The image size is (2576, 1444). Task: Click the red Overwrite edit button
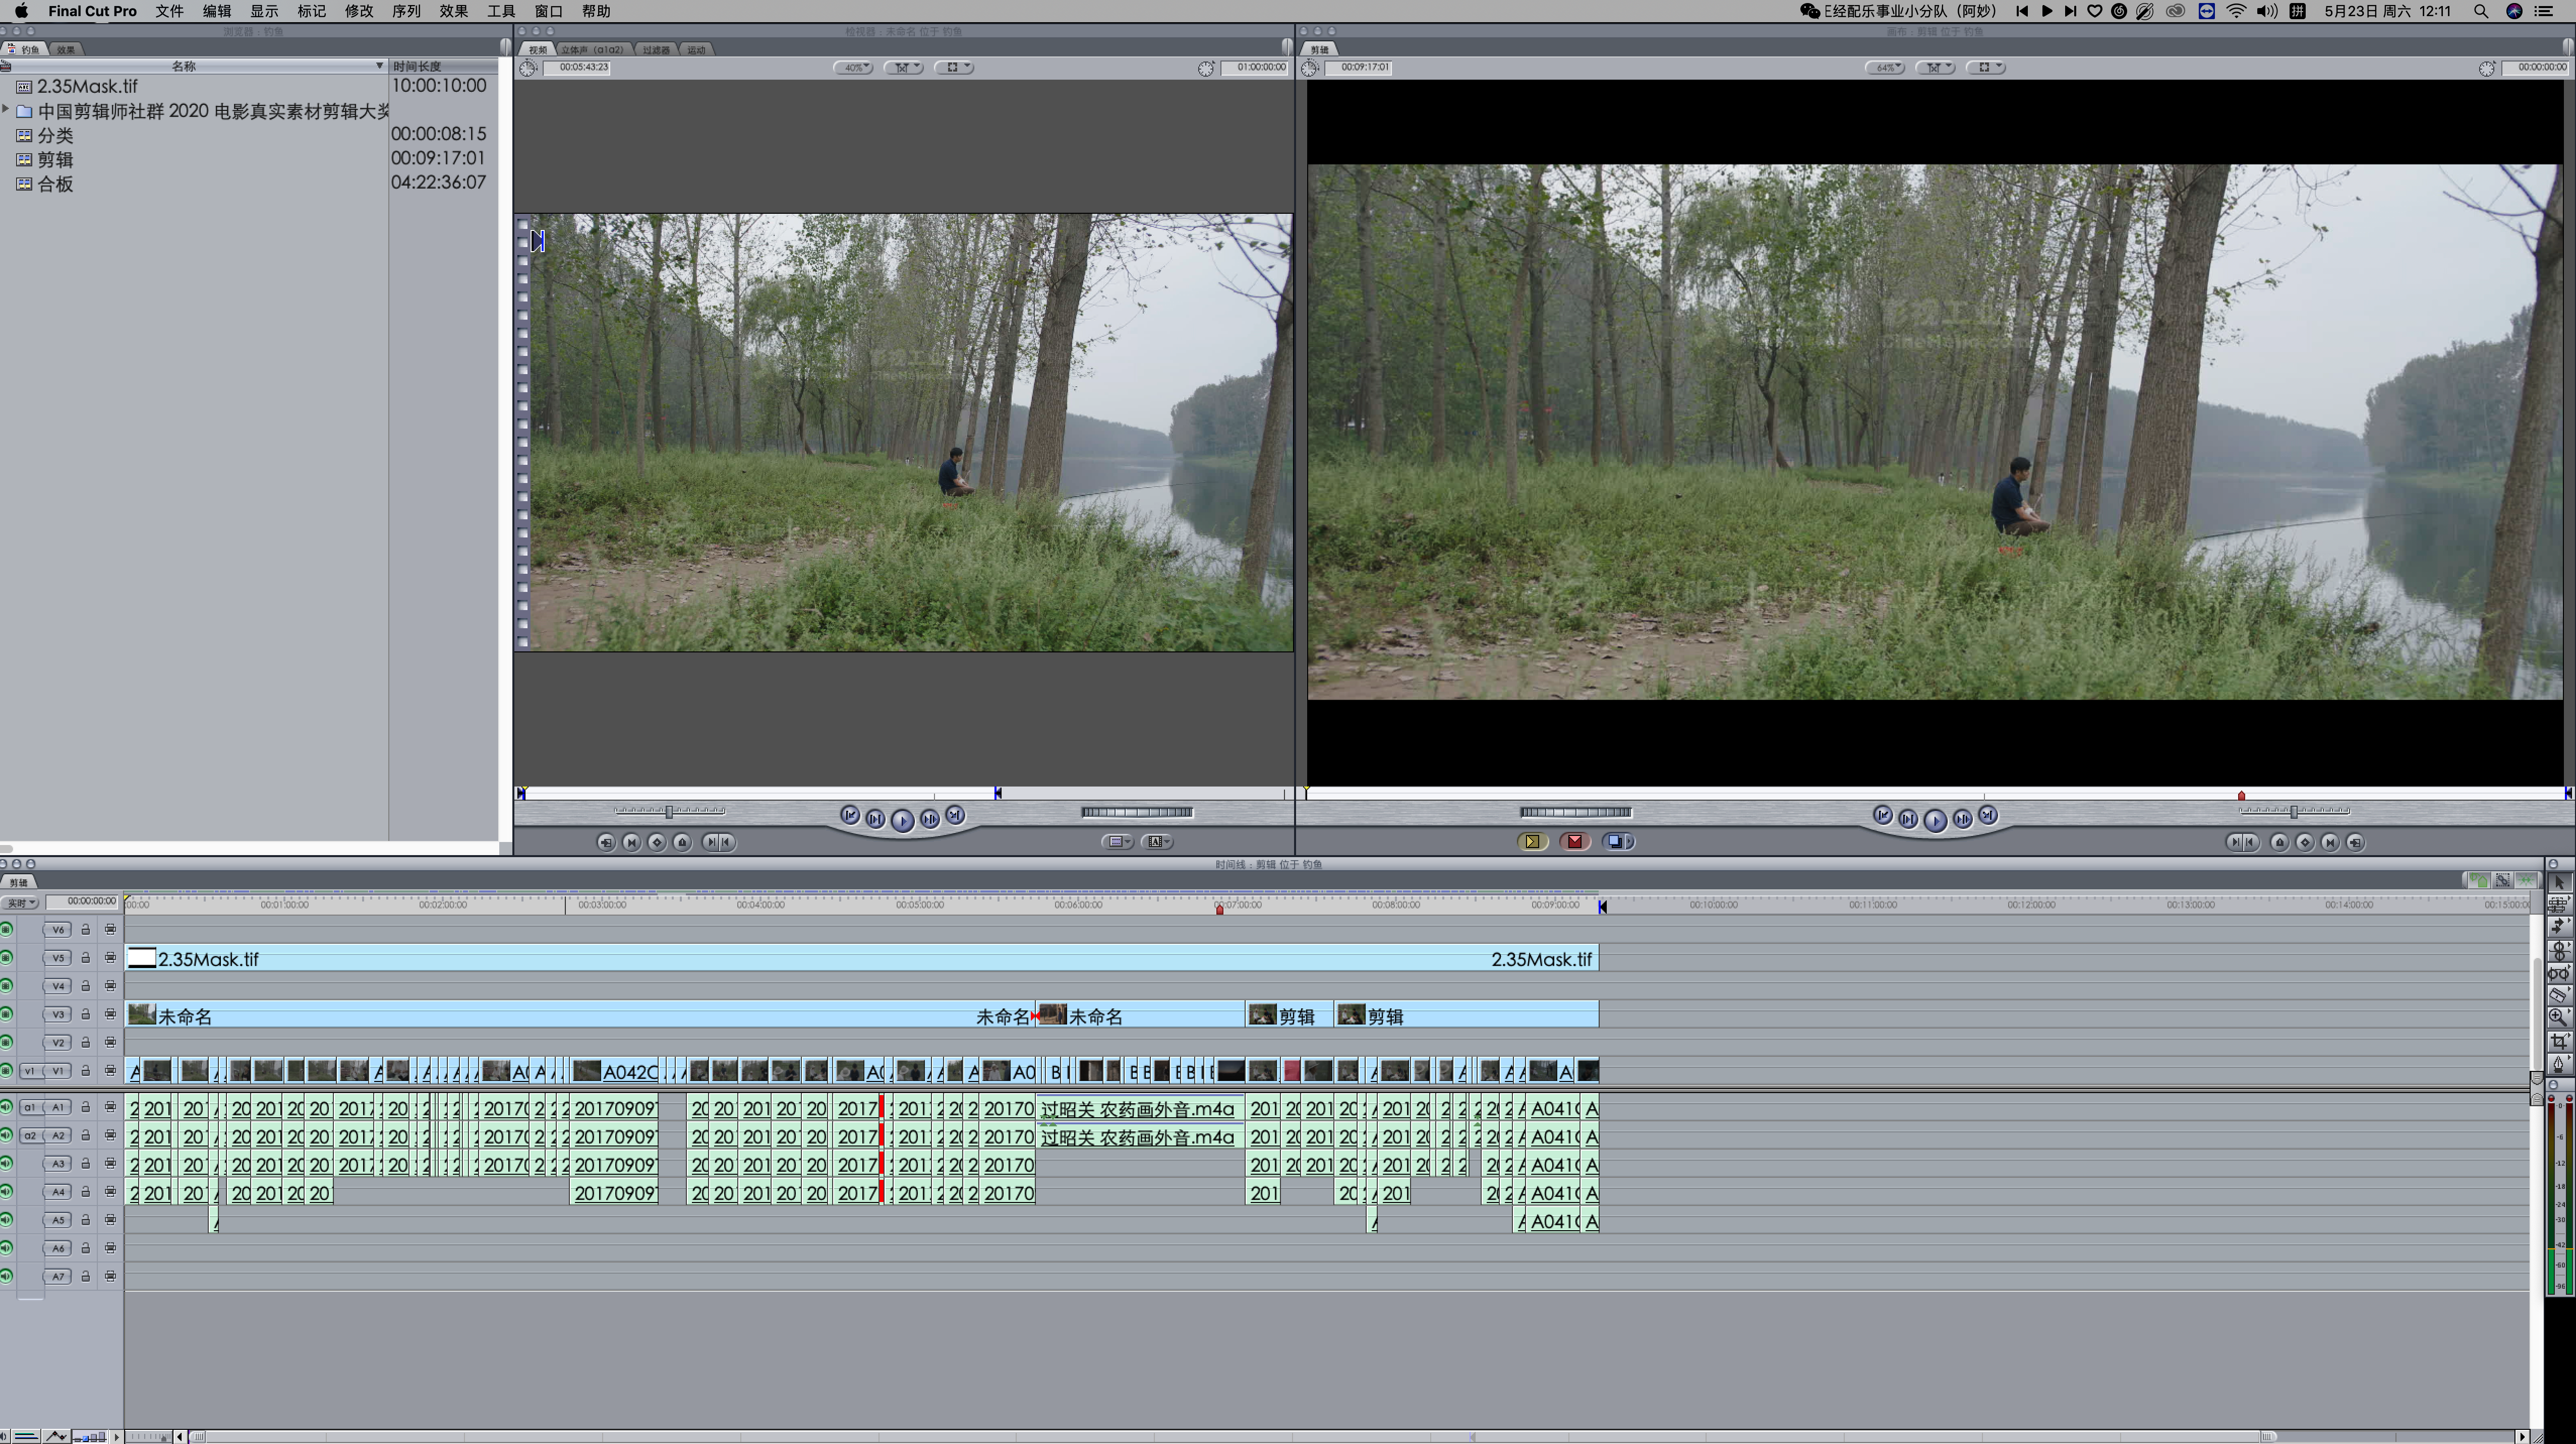pyautogui.click(x=1574, y=841)
